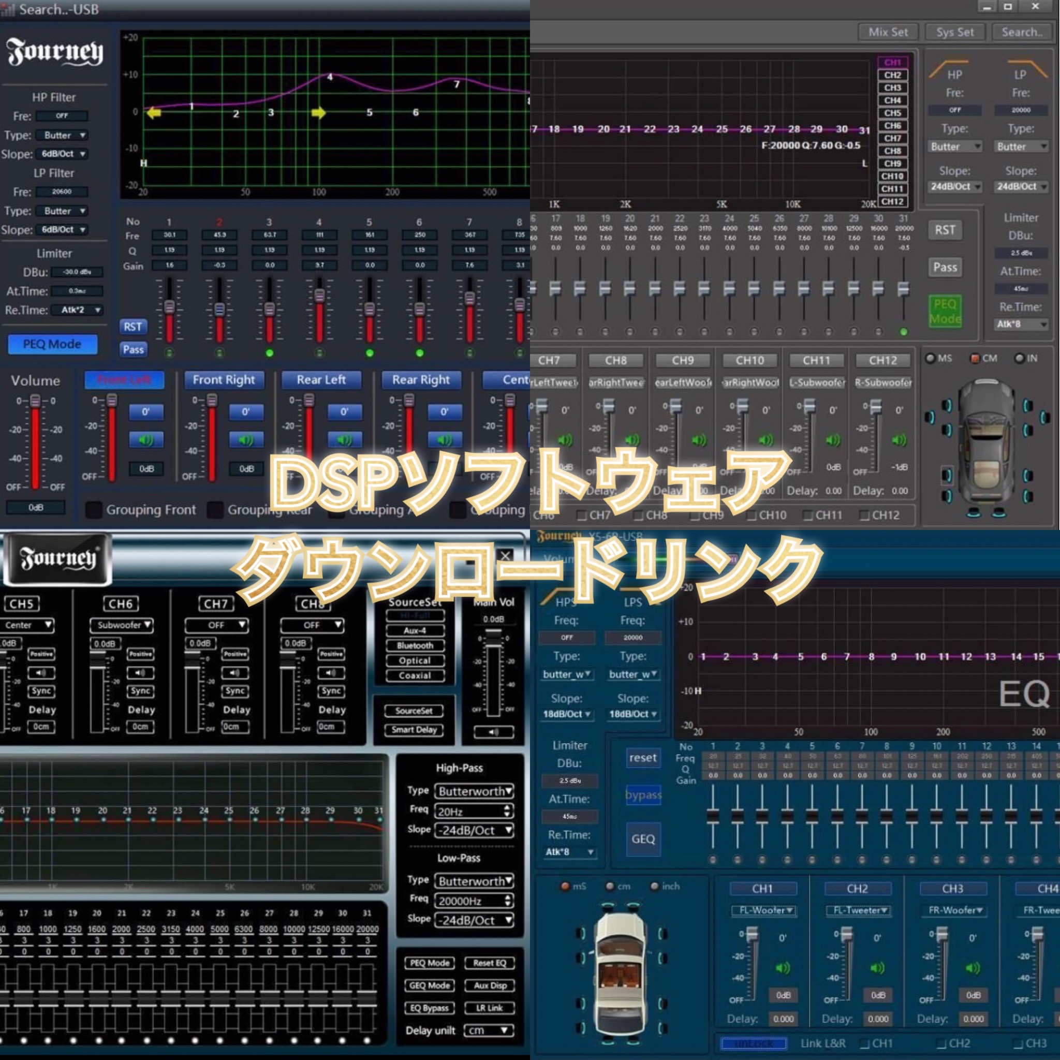Mute CH1 FL-Woofer speaker icon in blue window
The image size is (1060, 1060).
click(783, 968)
